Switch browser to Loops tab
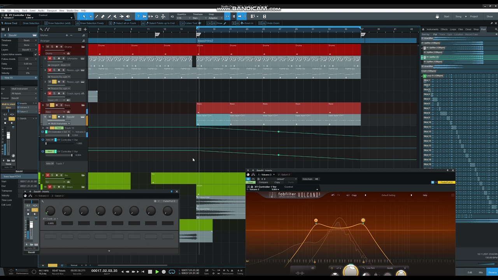The image size is (498, 280). [x=453, y=29]
